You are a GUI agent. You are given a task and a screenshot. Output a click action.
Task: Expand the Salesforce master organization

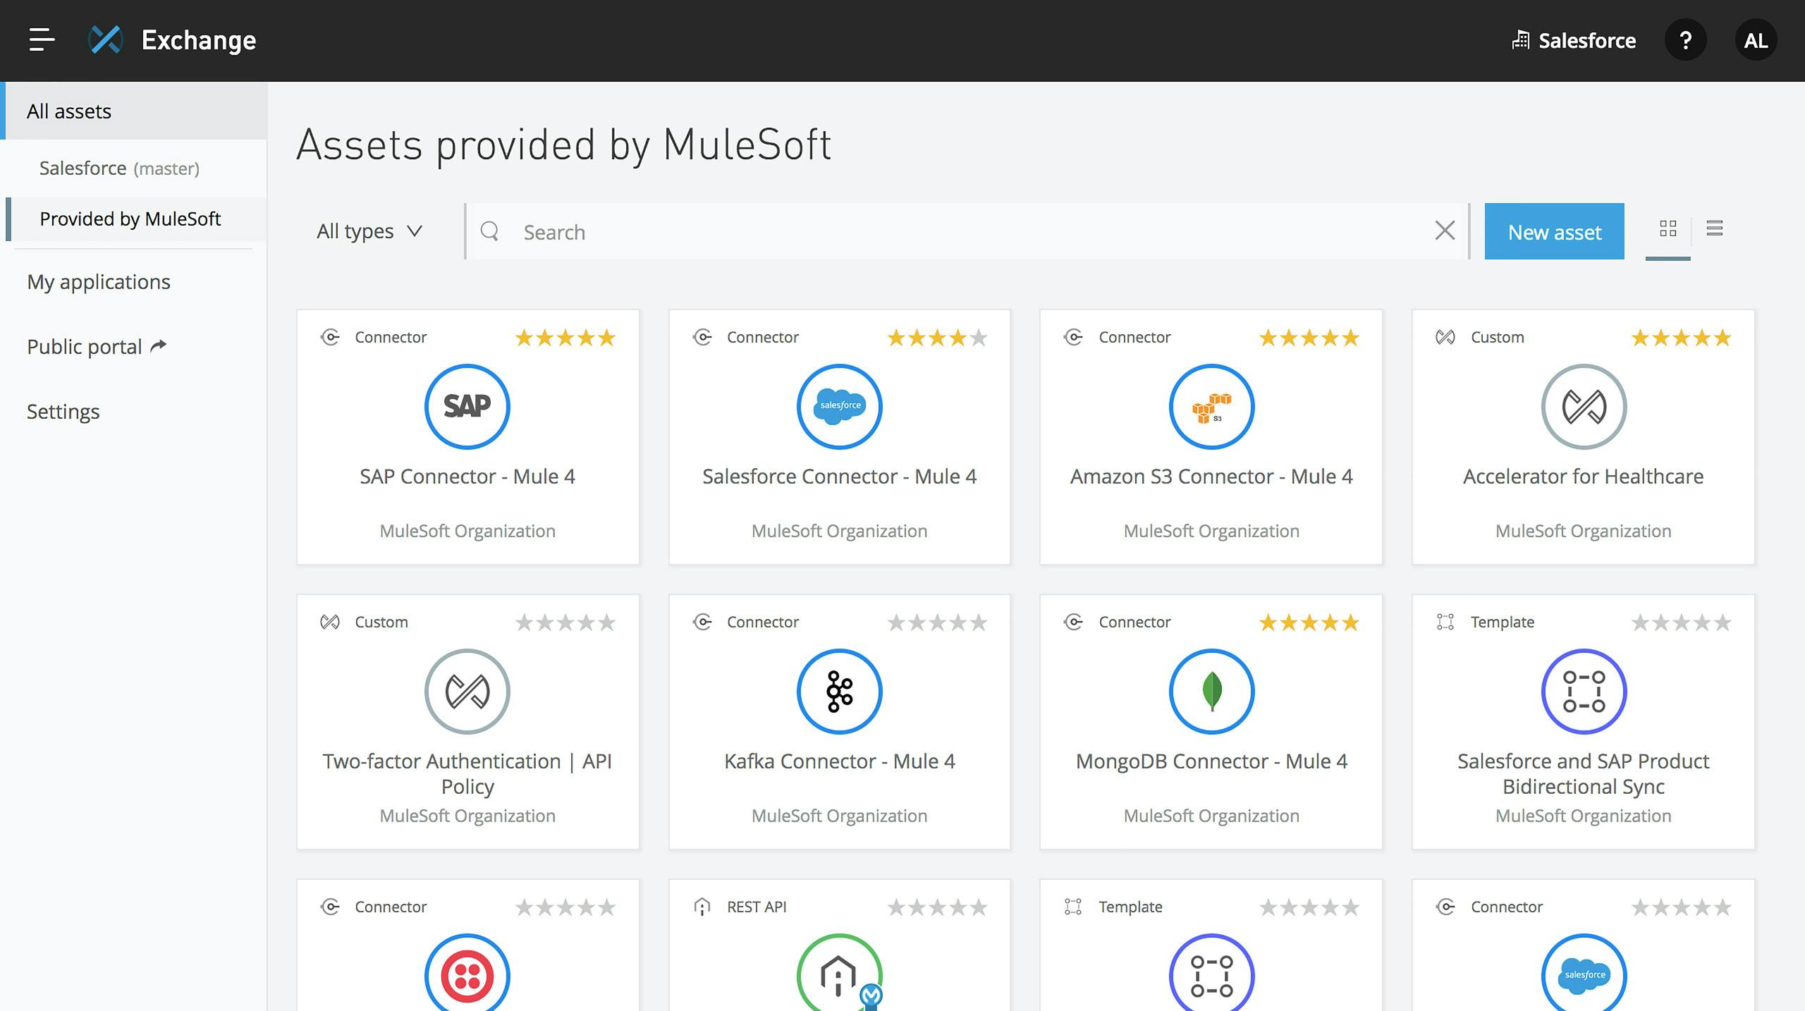[118, 167]
